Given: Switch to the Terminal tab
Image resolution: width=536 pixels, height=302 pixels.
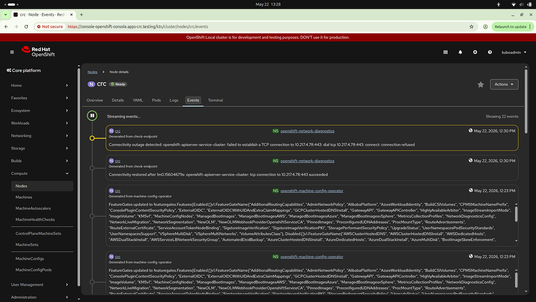Looking at the screenshot, I should point(216,100).
